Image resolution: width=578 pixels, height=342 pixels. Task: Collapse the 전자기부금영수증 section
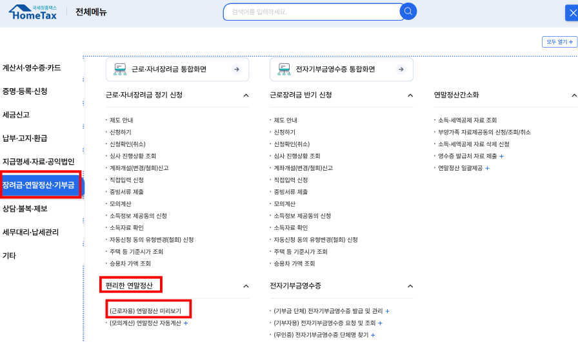point(410,285)
